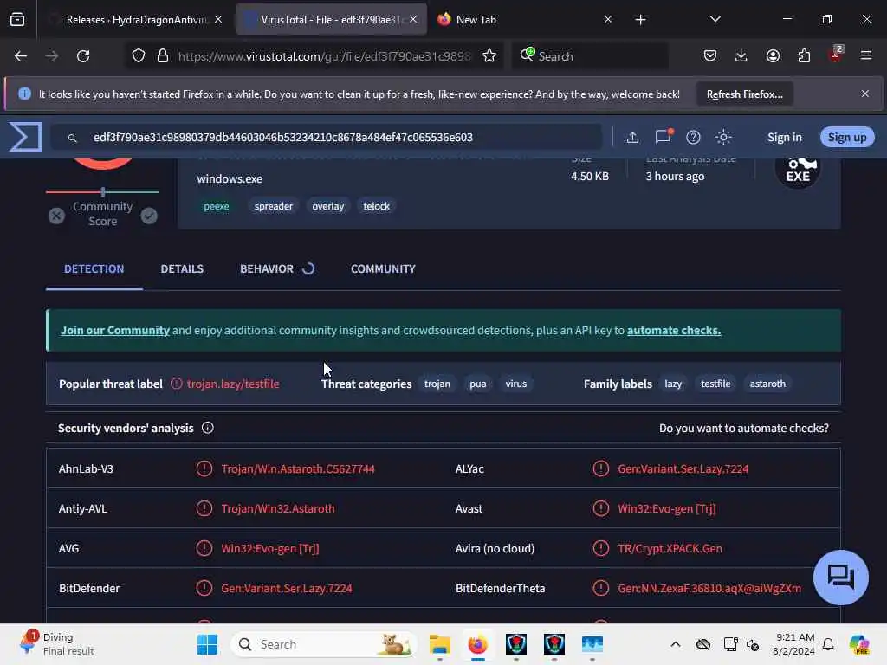Click Sign in on VirusTotal

[784, 137]
